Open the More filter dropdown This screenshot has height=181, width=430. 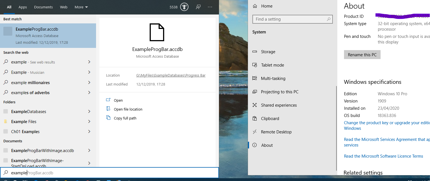(x=81, y=7)
